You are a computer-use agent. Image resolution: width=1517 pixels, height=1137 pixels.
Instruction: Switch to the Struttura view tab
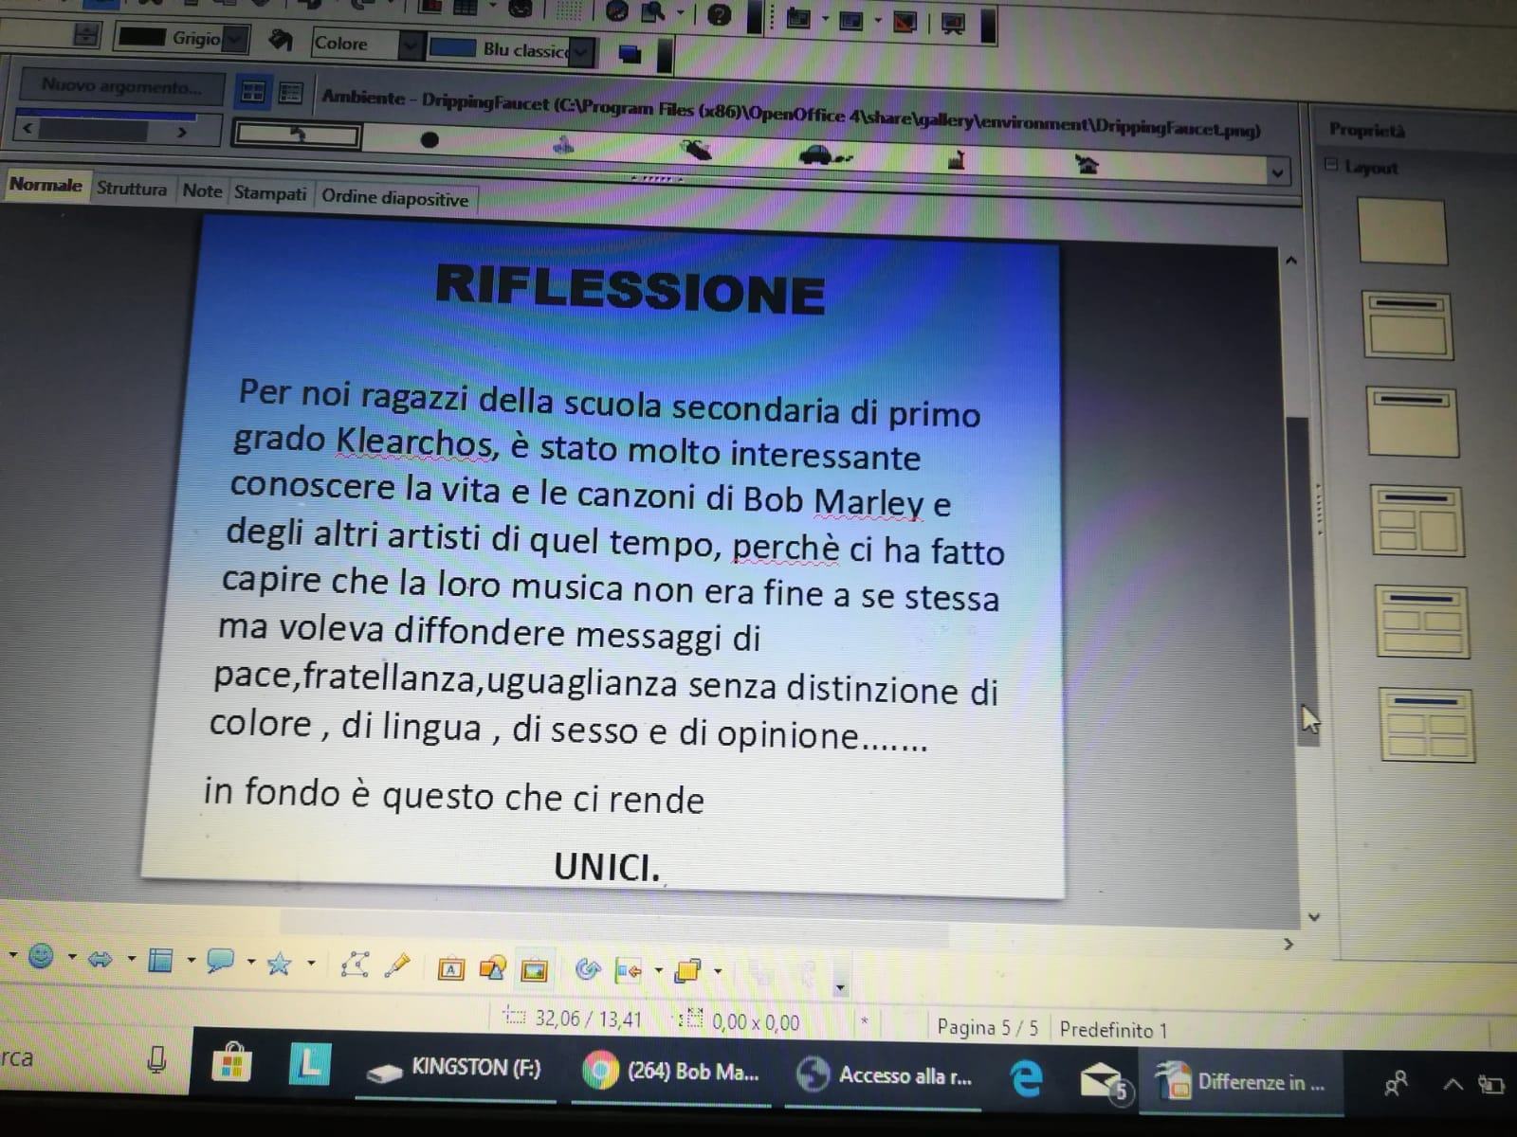pos(131,189)
